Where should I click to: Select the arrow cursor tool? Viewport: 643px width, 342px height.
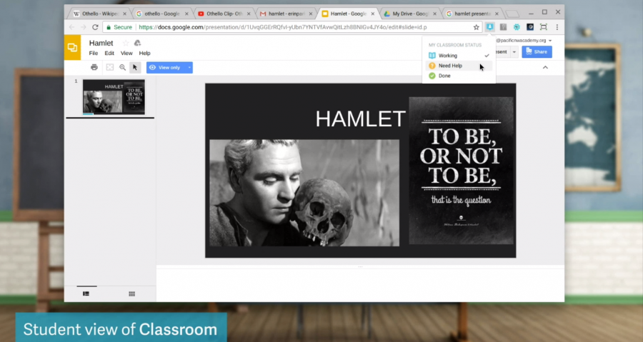[x=135, y=67]
